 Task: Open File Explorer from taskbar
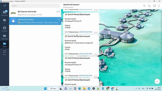pyautogui.click(x=84, y=88)
